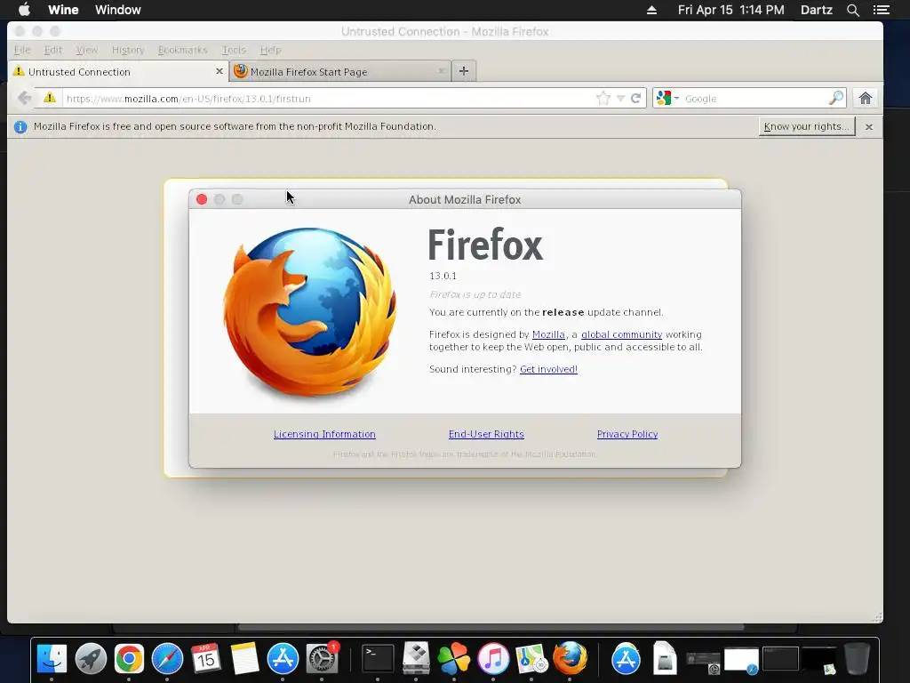Click the date and time in menu bar

click(x=730, y=10)
